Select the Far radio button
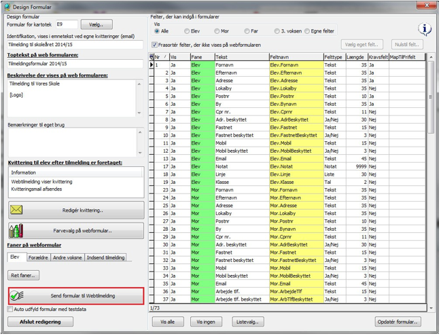 [247, 31]
